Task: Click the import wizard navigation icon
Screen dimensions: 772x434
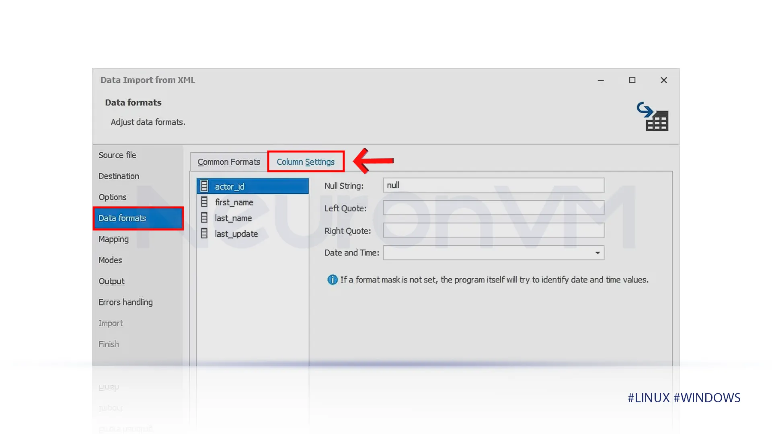Action: (x=652, y=115)
